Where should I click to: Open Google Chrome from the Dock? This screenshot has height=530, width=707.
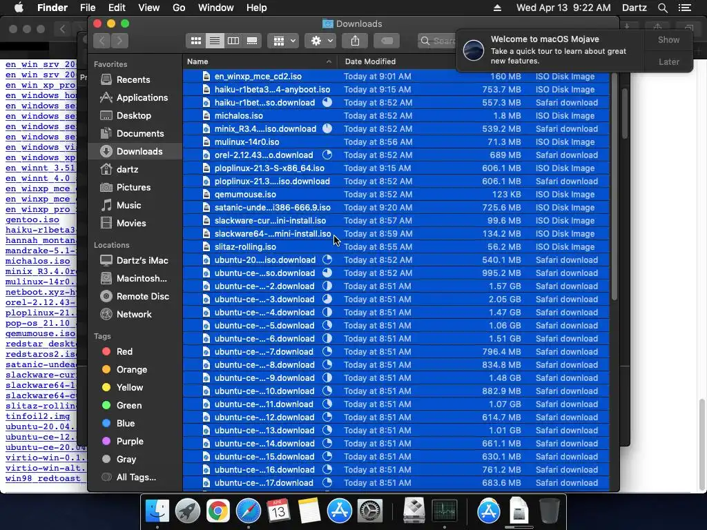pyautogui.click(x=217, y=511)
